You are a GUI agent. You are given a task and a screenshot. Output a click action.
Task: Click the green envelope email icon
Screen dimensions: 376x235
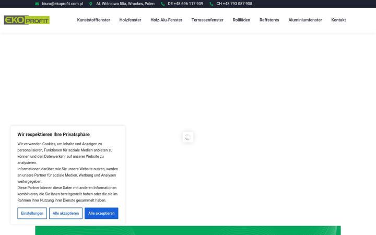tap(37, 4)
